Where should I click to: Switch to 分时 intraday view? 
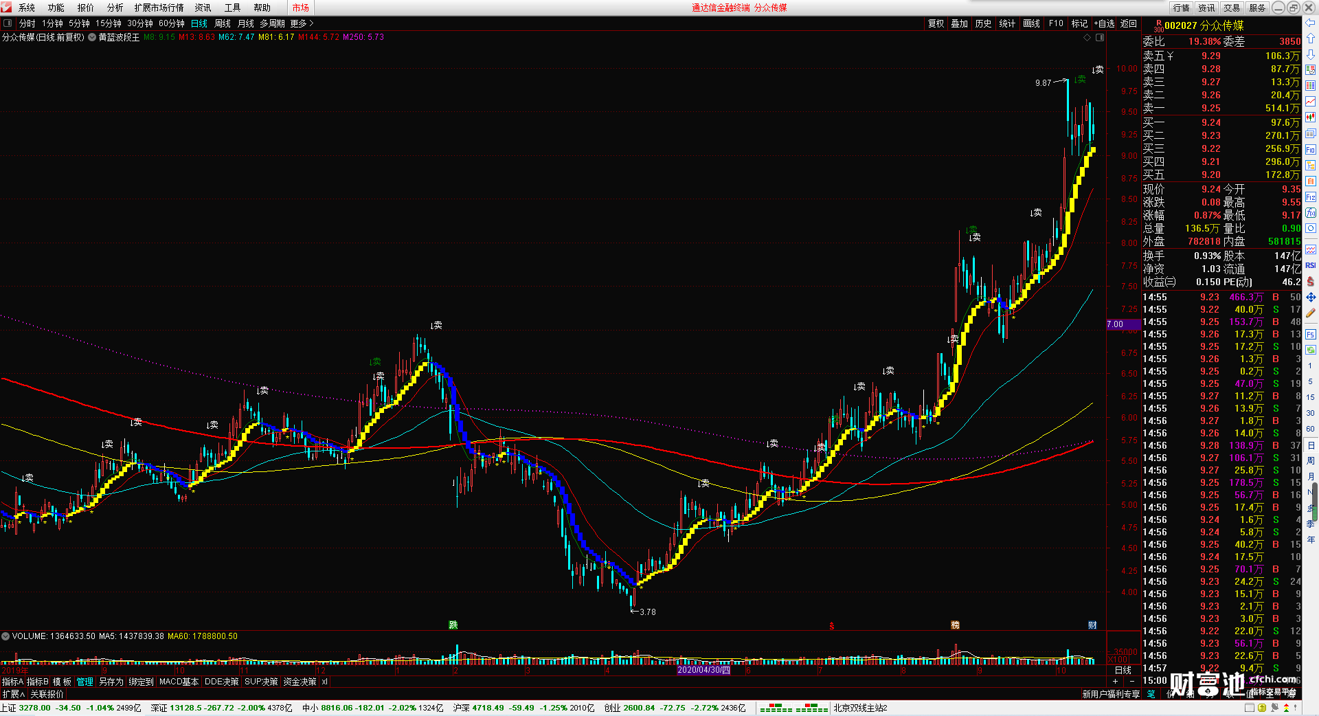coord(27,23)
